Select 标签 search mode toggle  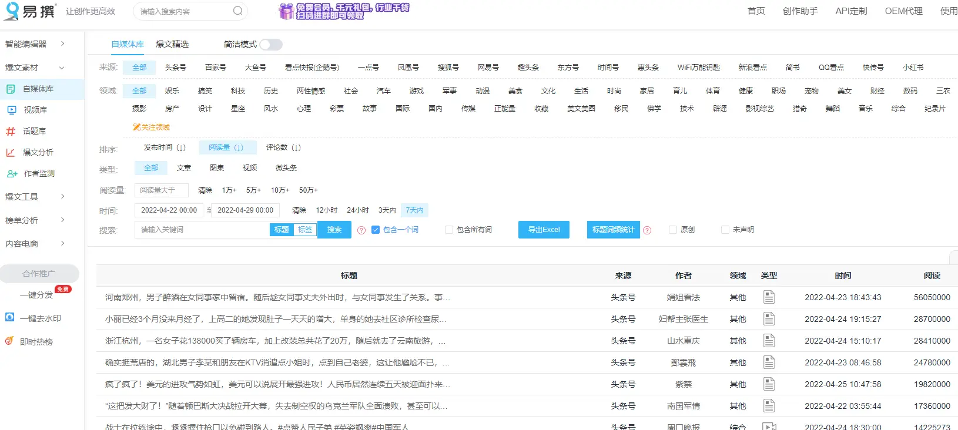coord(305,230)
